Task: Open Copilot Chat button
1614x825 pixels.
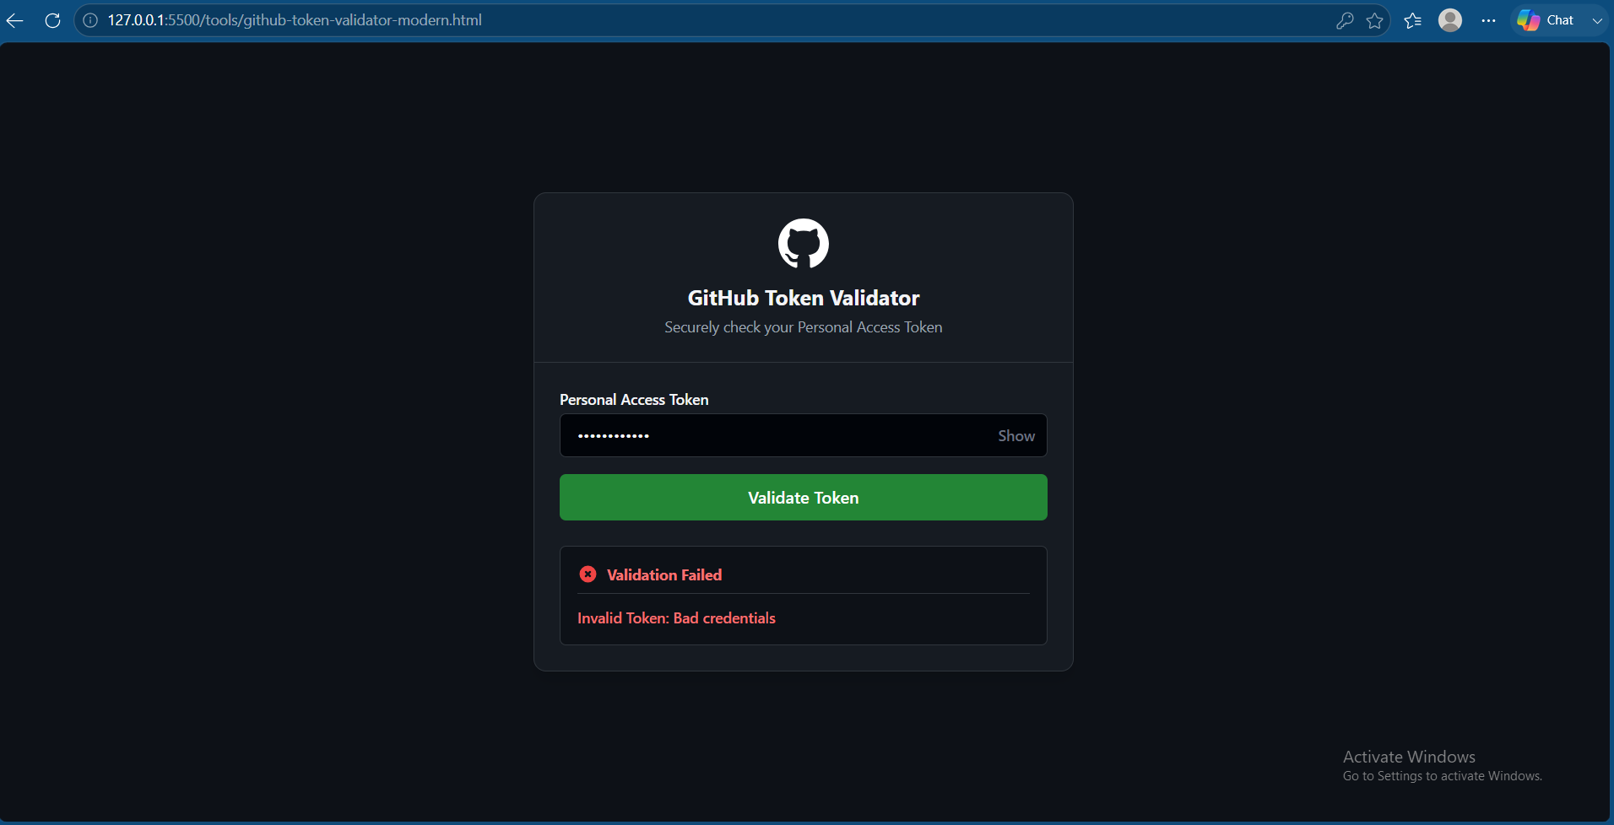Action: click(1546, 20)
